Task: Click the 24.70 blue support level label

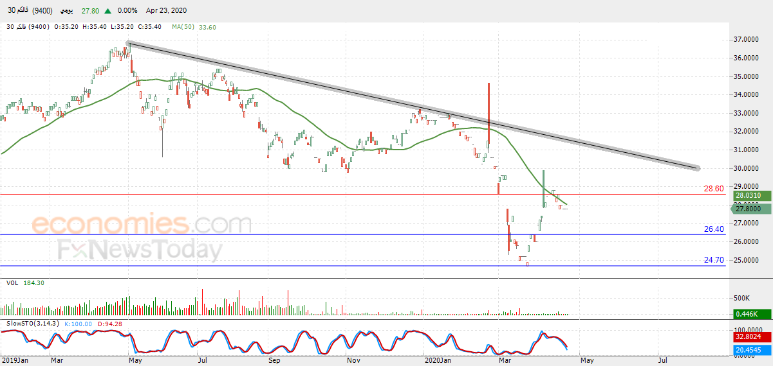Action: click(714, 260)
